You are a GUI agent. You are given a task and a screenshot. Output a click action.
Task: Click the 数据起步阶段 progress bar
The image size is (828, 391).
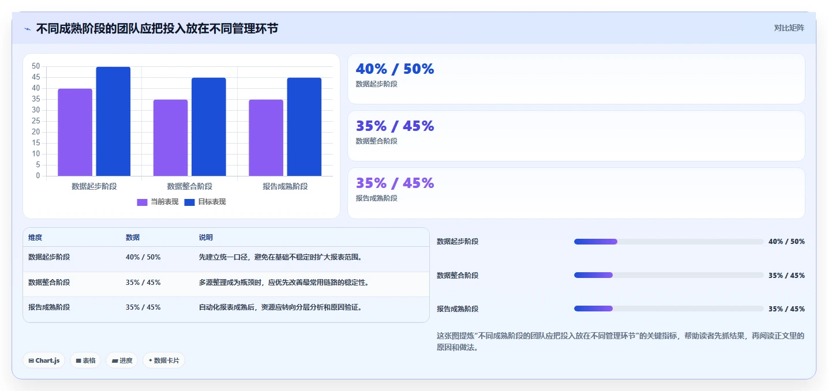click(x=669, y=242)
